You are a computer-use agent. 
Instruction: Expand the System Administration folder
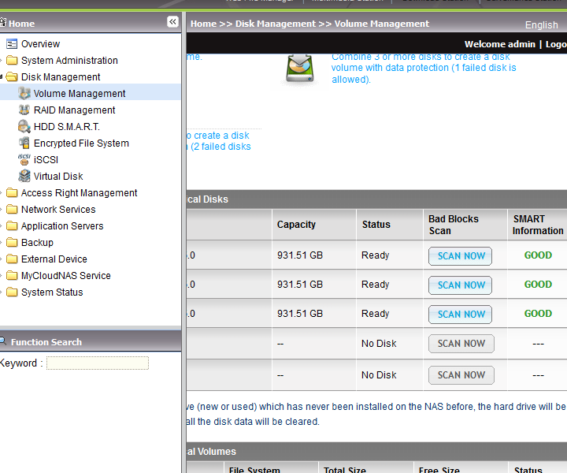click(12, 61)
